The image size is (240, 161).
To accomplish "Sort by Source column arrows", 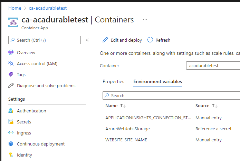I will coord(214,106).
